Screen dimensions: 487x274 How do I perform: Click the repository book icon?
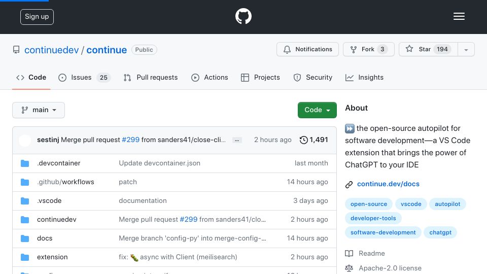click(16, 50)
